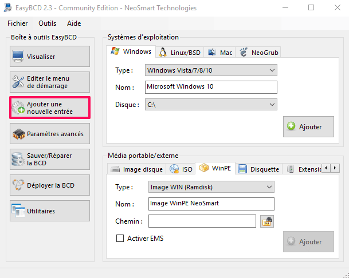This screenshot has height=278, width=349.
Task: Expand the Windows Vista/7/8/10 type dropdown
Action: [211, 70]
